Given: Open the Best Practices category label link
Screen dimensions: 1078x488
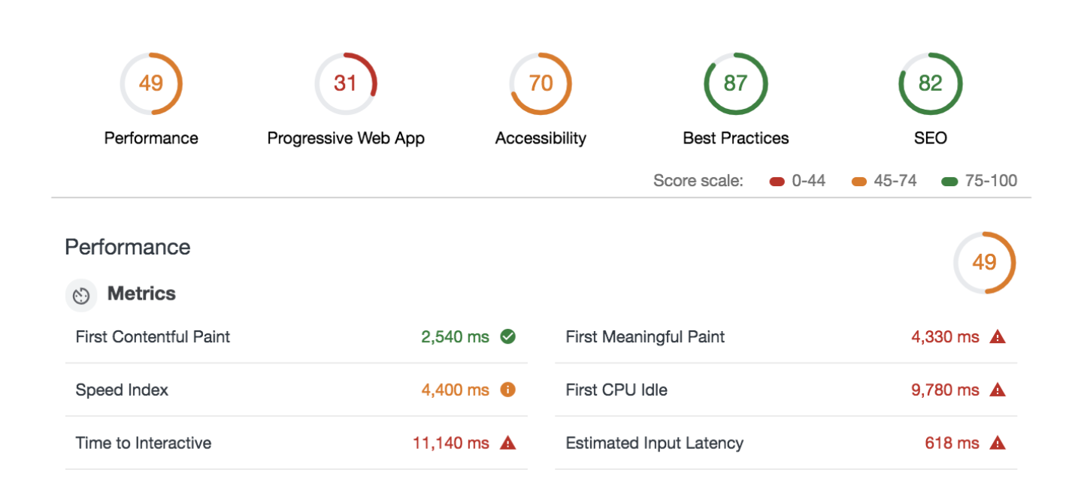Looking at the screenshot, I should (x=735, y=138).
